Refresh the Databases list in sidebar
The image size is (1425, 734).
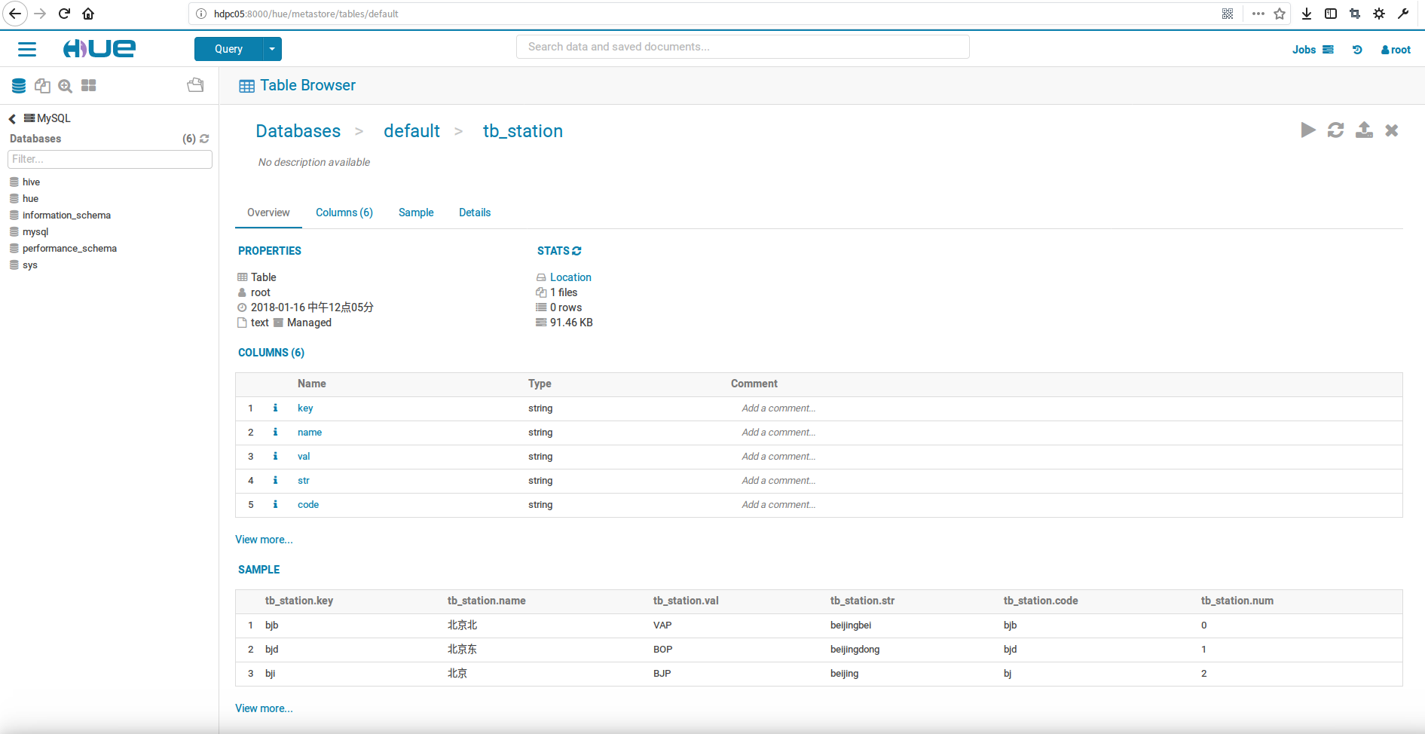(204, 139)
